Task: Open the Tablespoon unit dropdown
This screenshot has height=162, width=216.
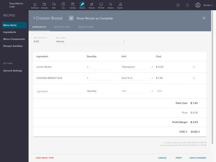Action: click(137, 67)
